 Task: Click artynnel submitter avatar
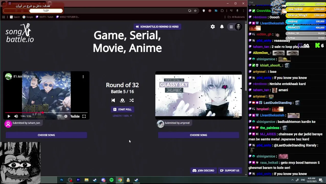161,124
